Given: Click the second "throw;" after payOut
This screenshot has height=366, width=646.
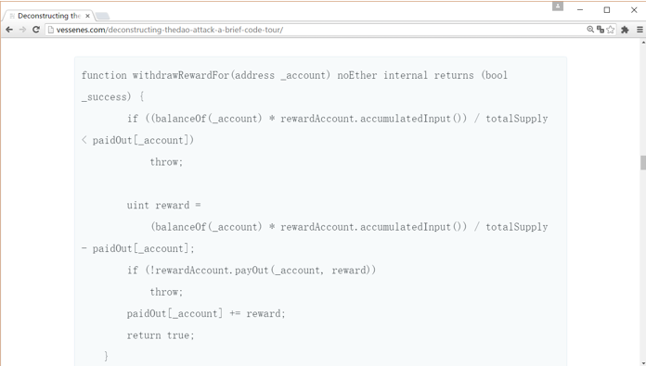Looking at the screenshot, I should 166,292.
